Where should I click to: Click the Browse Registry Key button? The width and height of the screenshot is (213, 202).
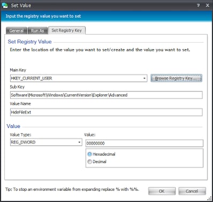(x=176, y=78)
